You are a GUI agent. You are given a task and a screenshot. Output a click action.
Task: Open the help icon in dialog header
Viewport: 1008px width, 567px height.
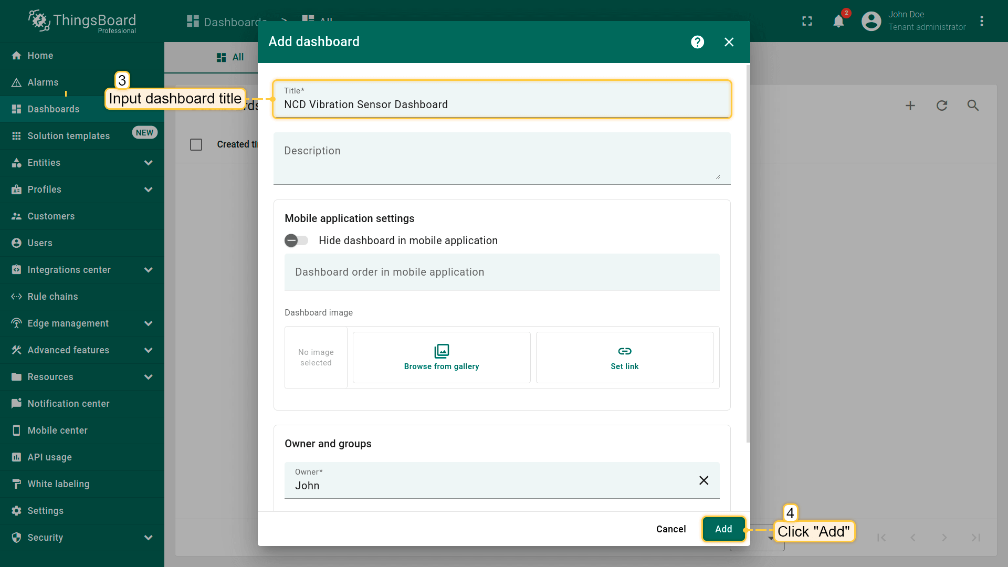697,42
